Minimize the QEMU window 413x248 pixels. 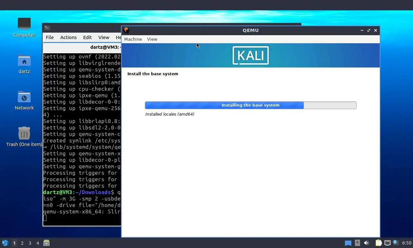pos(362,30)
